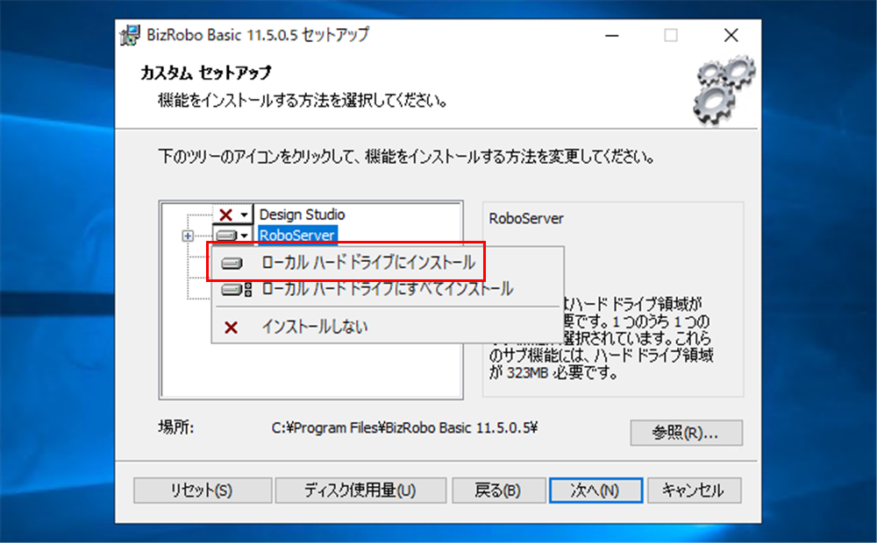This screenshot has width=877, height=543.
Task: Choose 'インストールしない' menu entry
Action: 315,327
